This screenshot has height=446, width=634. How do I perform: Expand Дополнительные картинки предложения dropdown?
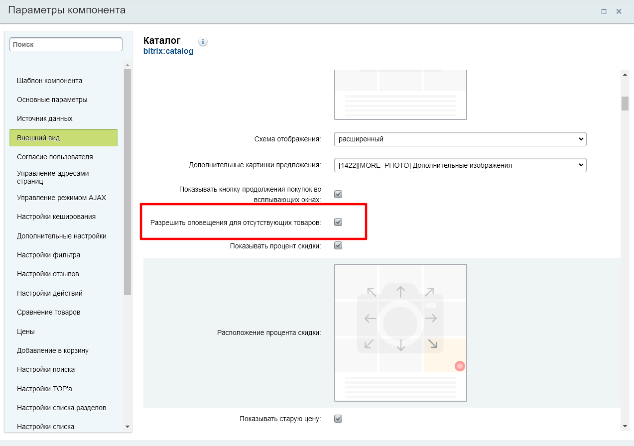click(460, 165)
